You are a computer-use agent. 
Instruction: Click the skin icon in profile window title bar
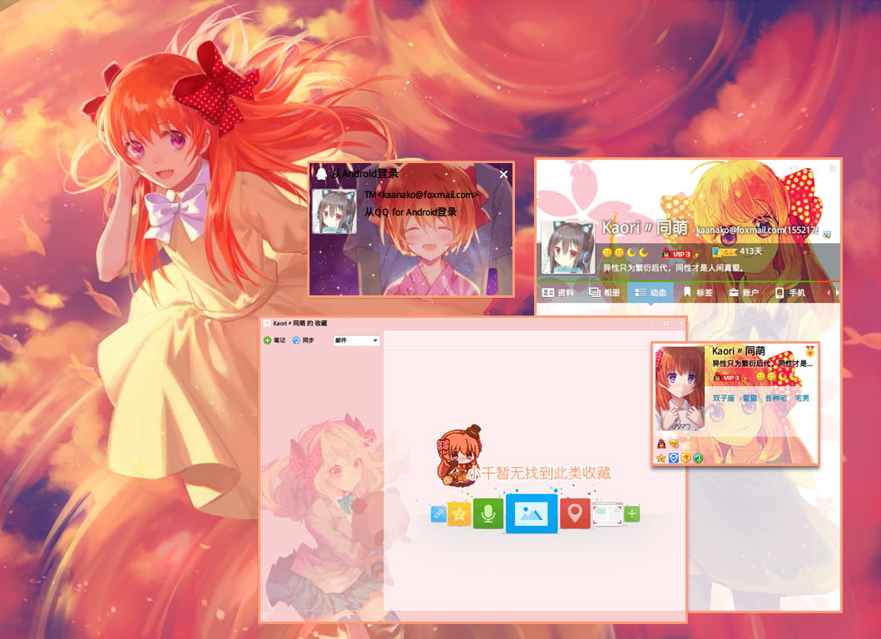[794, 168]
